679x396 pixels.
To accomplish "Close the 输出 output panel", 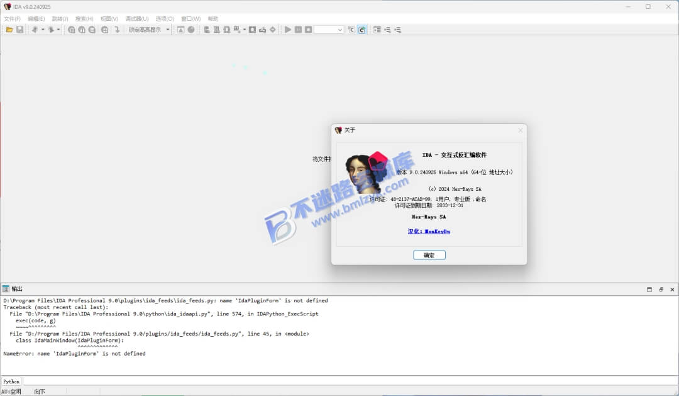I will click(x=672, y=290).
